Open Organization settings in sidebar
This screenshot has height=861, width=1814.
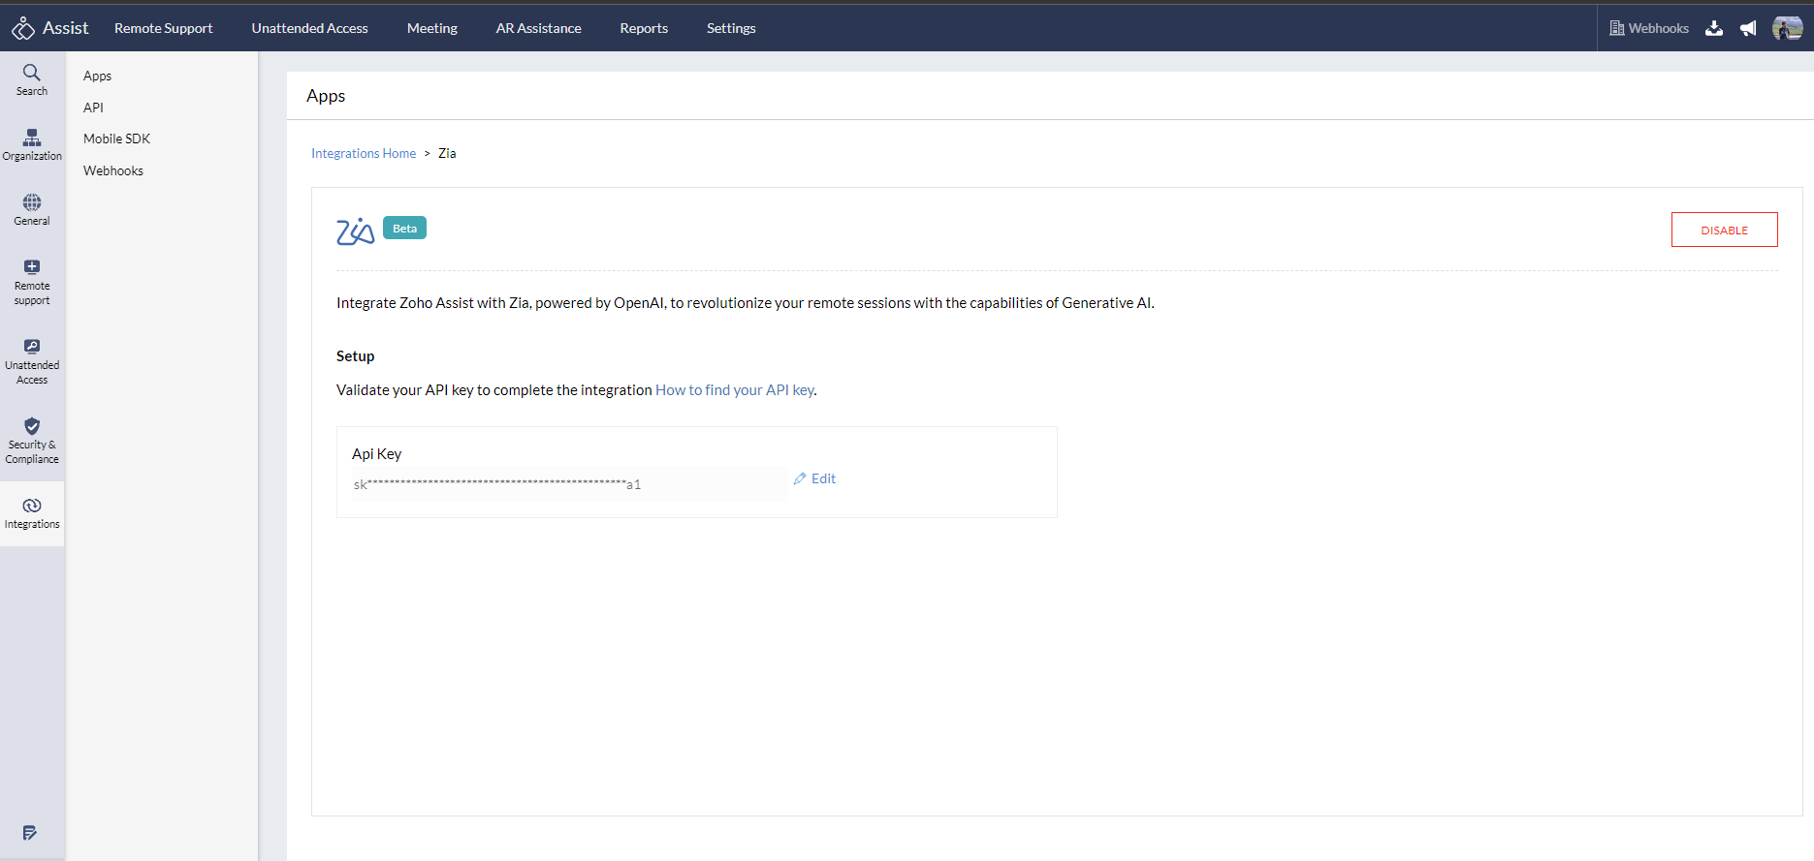click(32, 144)
